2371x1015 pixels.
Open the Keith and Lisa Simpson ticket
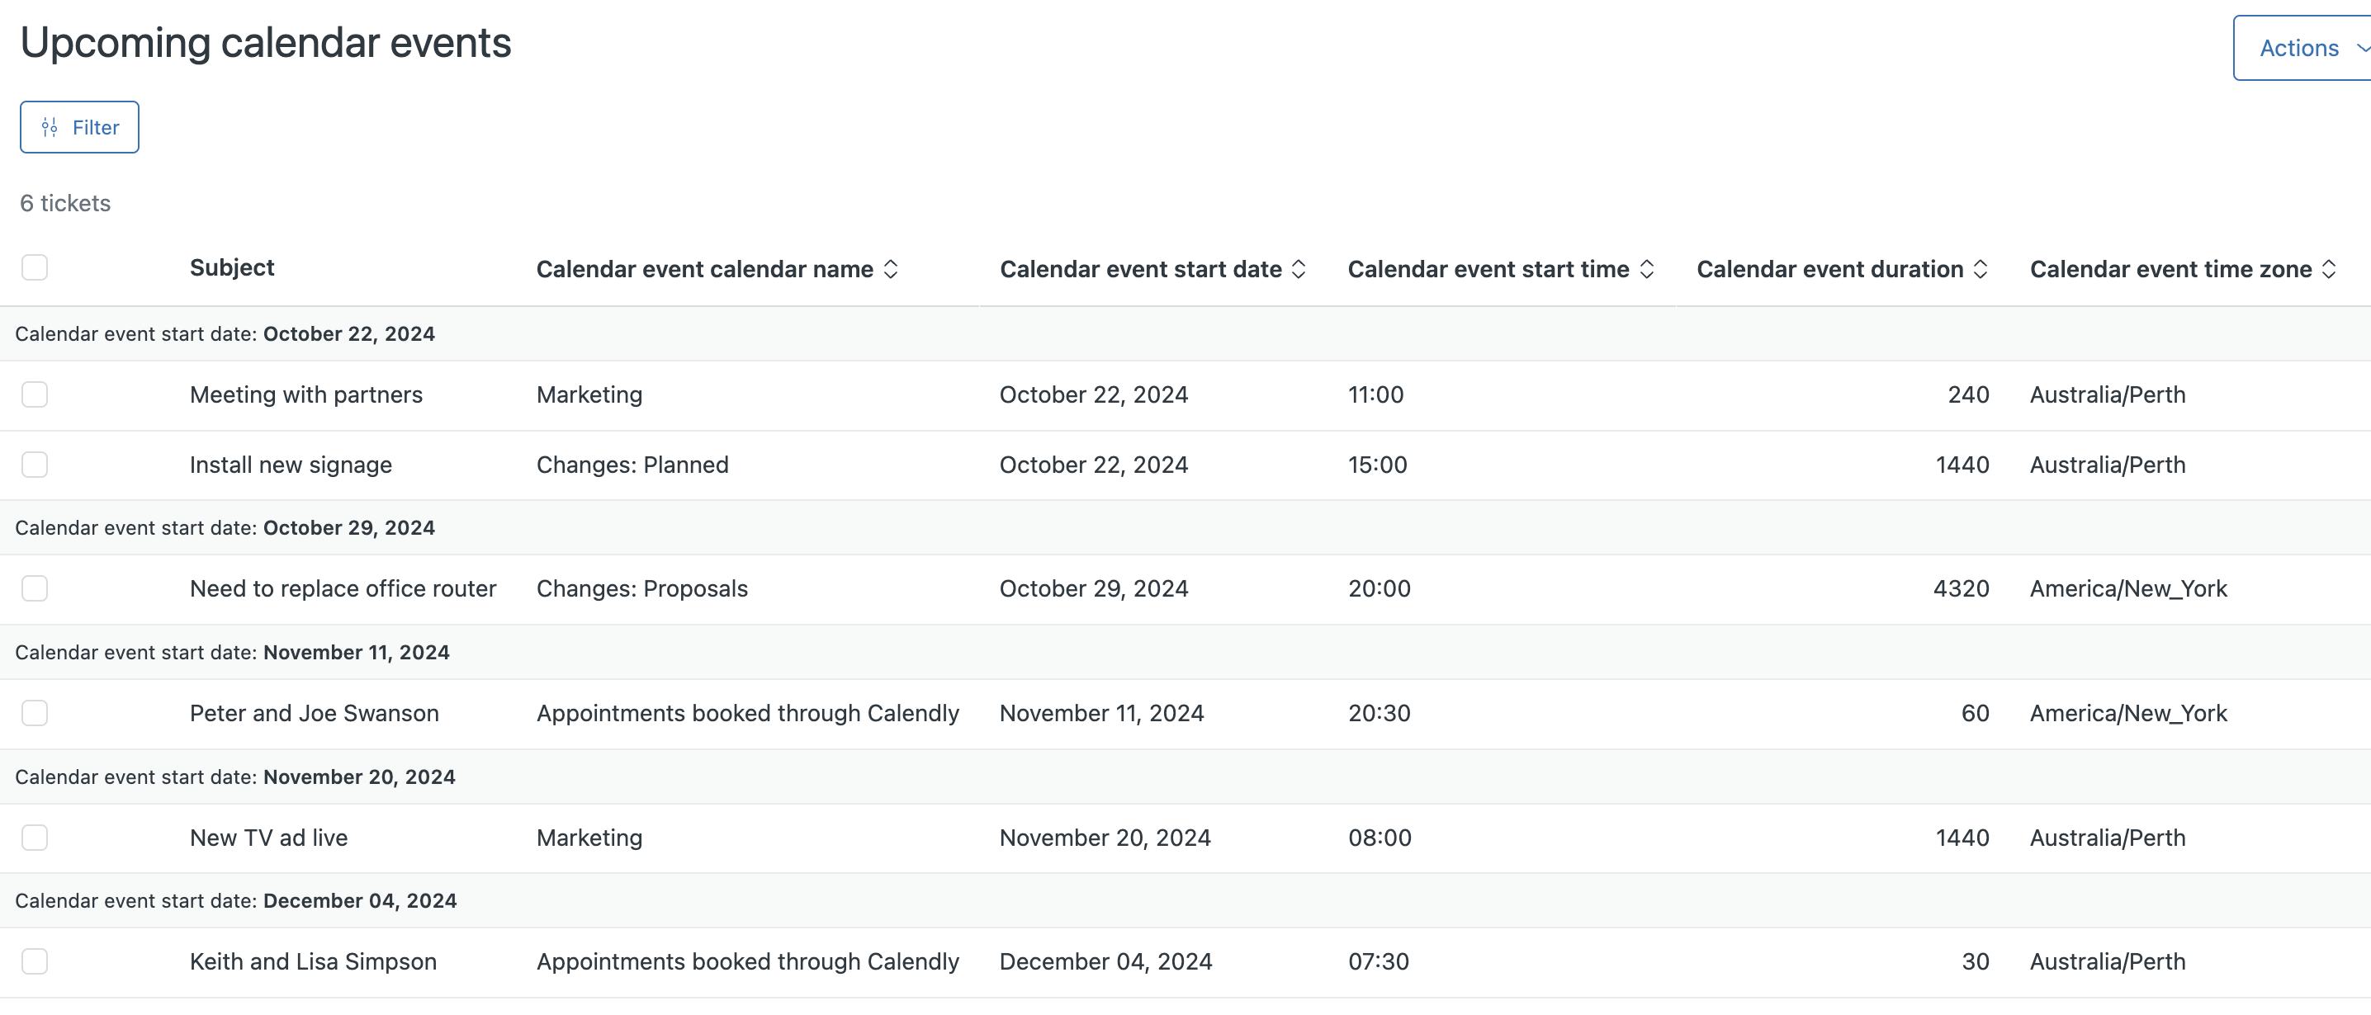coord(314,961)
